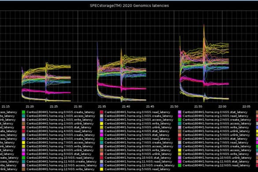Click the 21:55 time axis label
Image resolution: width=258 pixels, height=172 pixels.
pos(198,106)
